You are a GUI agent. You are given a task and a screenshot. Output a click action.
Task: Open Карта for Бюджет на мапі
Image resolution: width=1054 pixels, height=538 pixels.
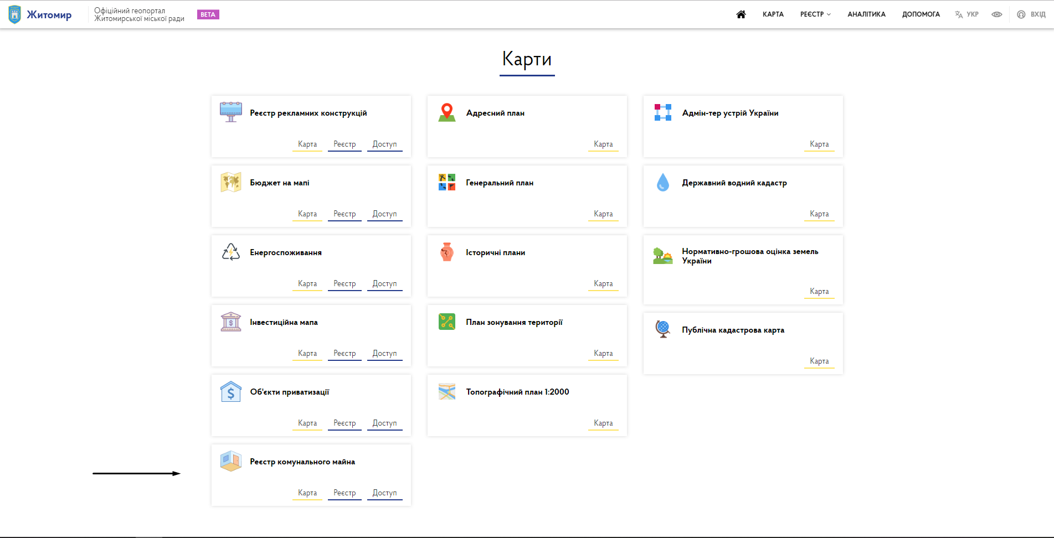pyautogui.click(x=307, y=214)
